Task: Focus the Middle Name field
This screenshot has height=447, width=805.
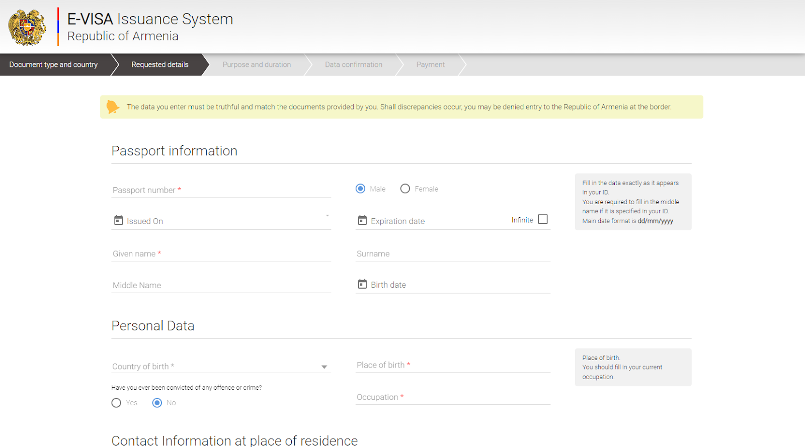Action: pyautogui.click(x=221, y=285)
